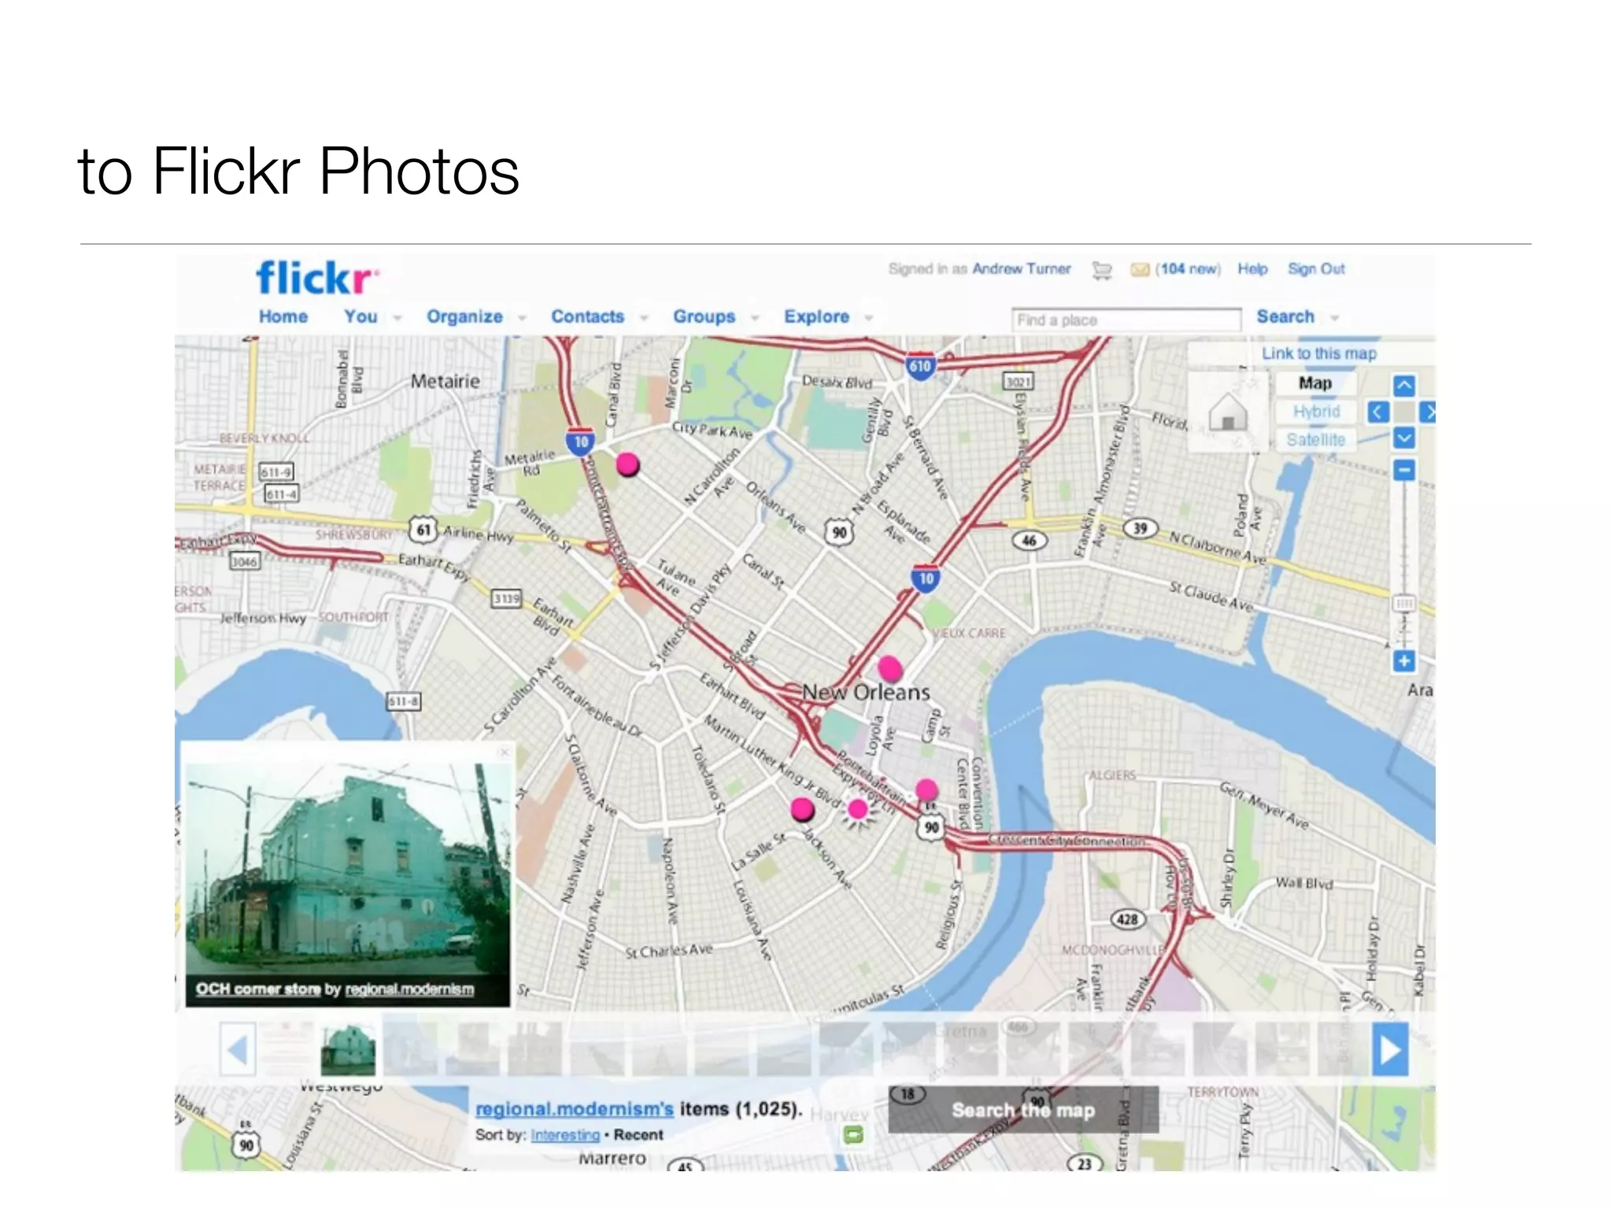
Task: Pan the map left with arrow
Action: [x=1377, y=412]
